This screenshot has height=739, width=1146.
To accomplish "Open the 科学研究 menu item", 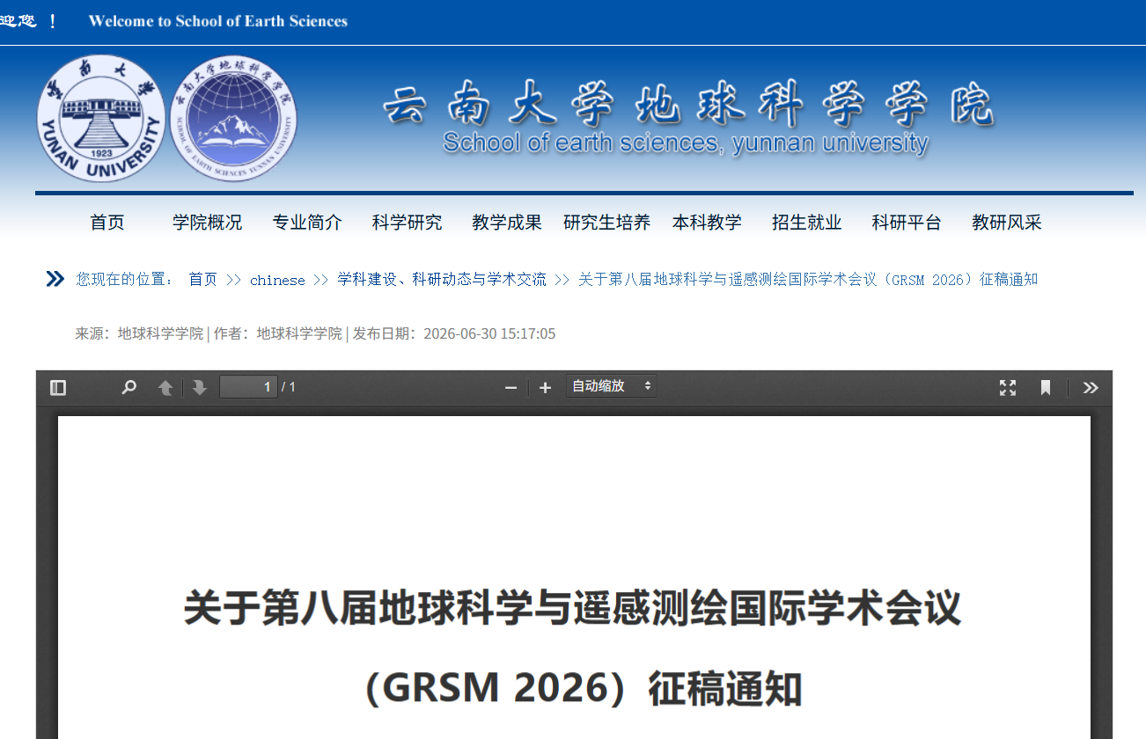I will pos(407,223).
